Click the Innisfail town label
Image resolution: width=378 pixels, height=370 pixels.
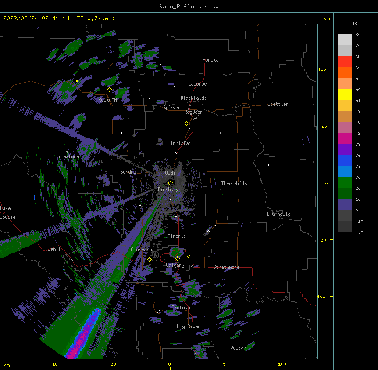(x=182, y=143)
